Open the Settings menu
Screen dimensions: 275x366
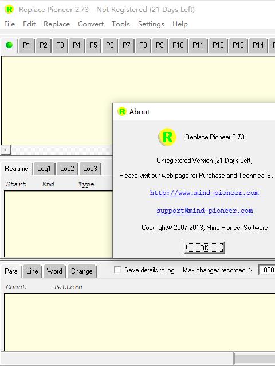pyautogui.click(x=151, y=24)
